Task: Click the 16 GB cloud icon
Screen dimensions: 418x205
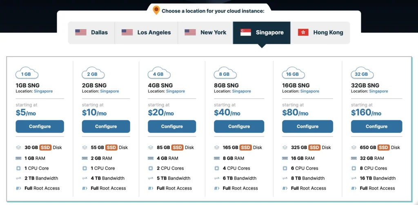Action: tap(293, 73)
